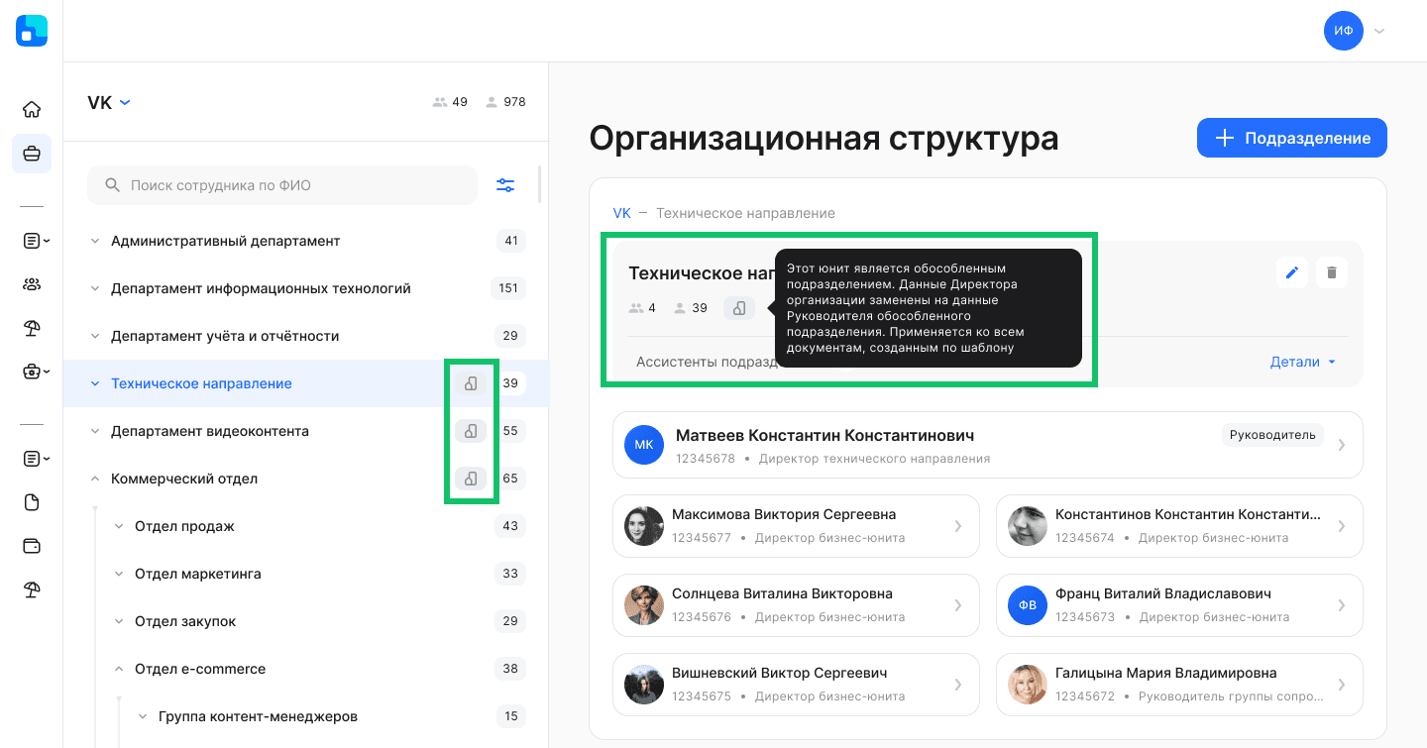Collapse the Отдел e-commerce node
Viewport: 1427px width, 748px height.
[x=119, y=669]
